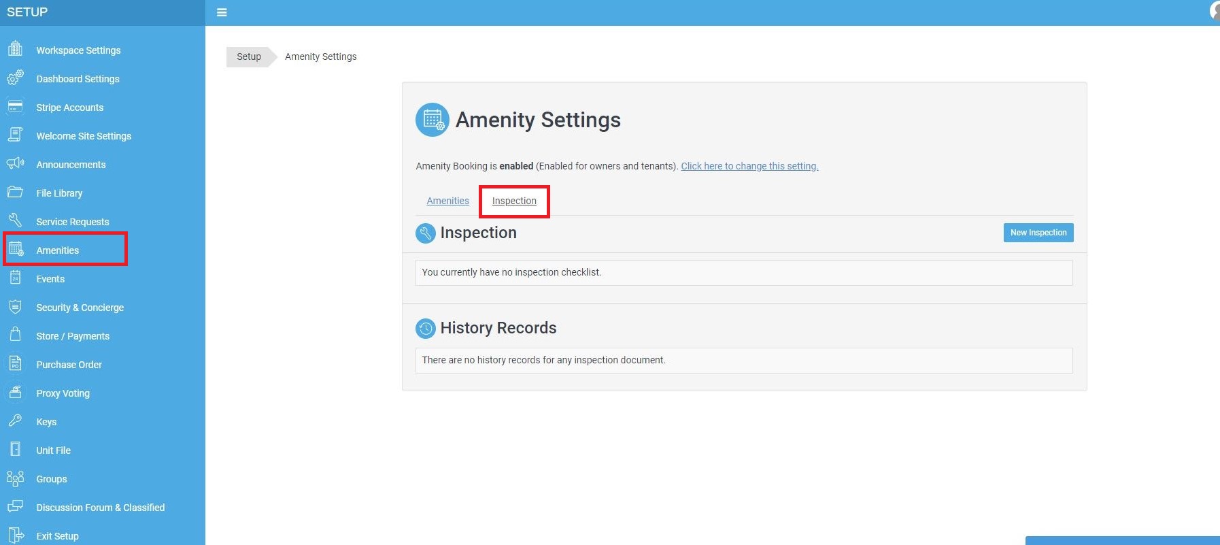Navigate to Store / Payments
1220x545 pixels.
pyautogui.click(x=73, y=336)
